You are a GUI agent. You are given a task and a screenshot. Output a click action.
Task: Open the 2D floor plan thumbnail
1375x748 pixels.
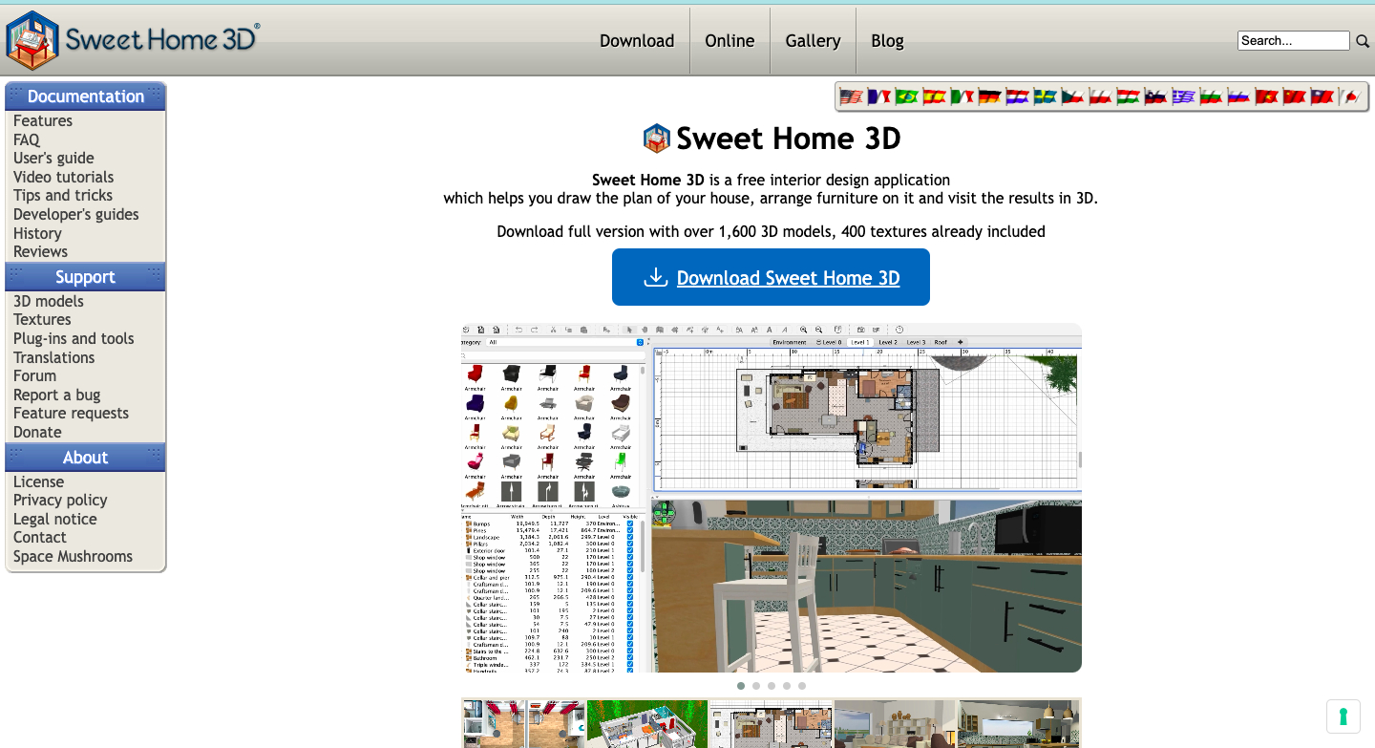772,723
